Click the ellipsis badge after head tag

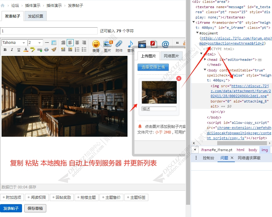[x=260, y=60]
